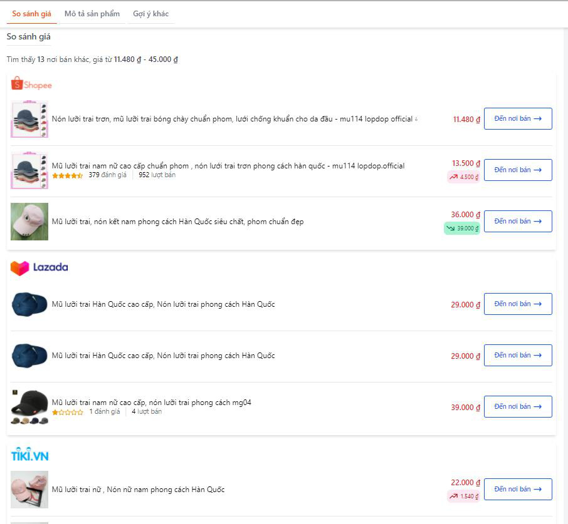Open the pink cap thumbnail on Shopee
The width and height of the screenshot is (568, 524).
(29, 222)
